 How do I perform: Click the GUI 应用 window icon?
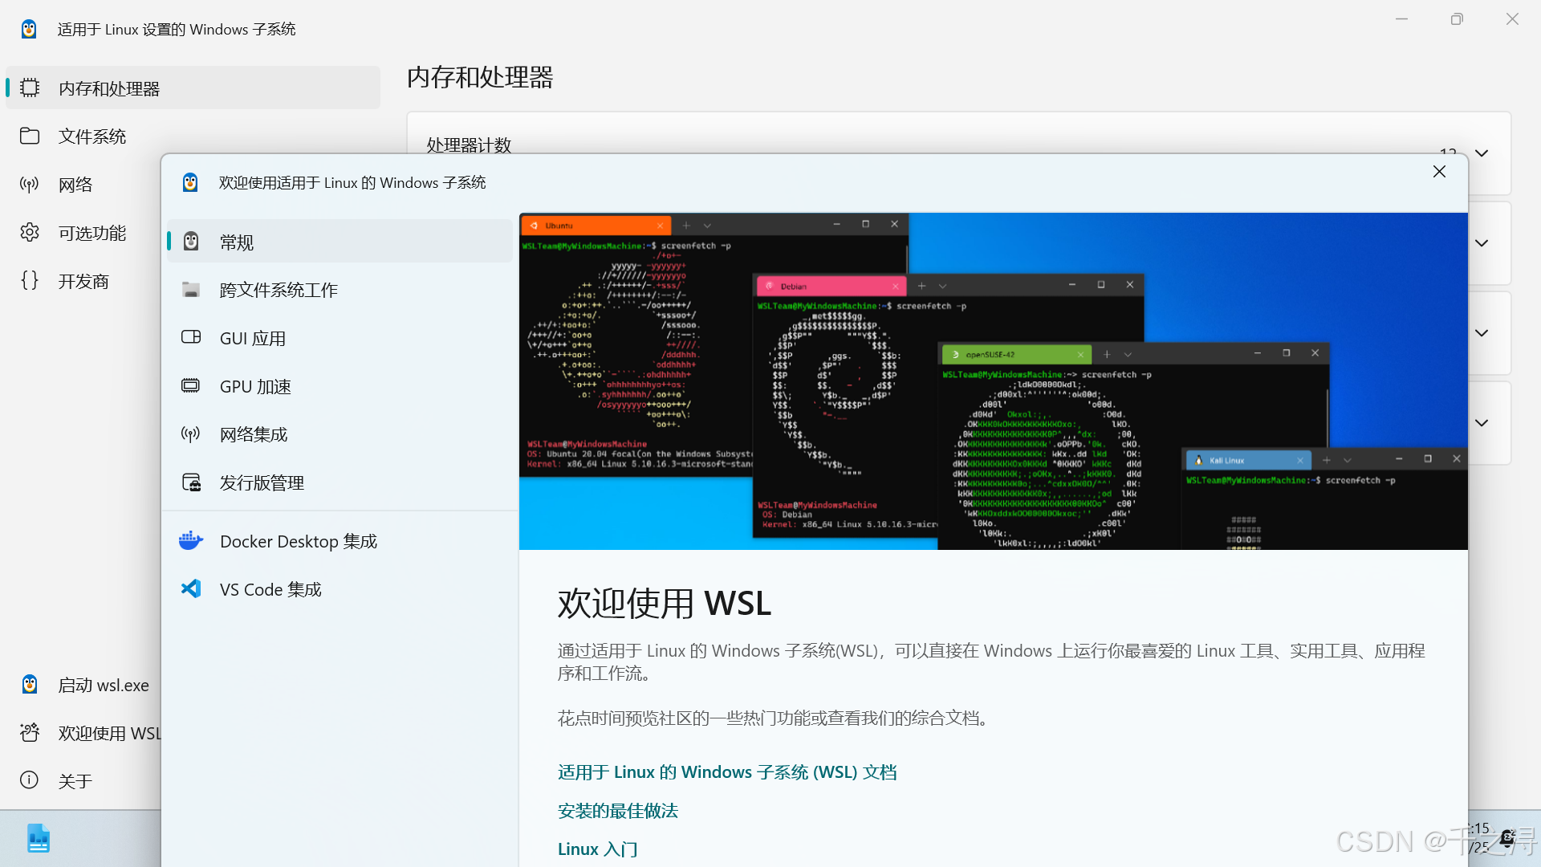190,337
